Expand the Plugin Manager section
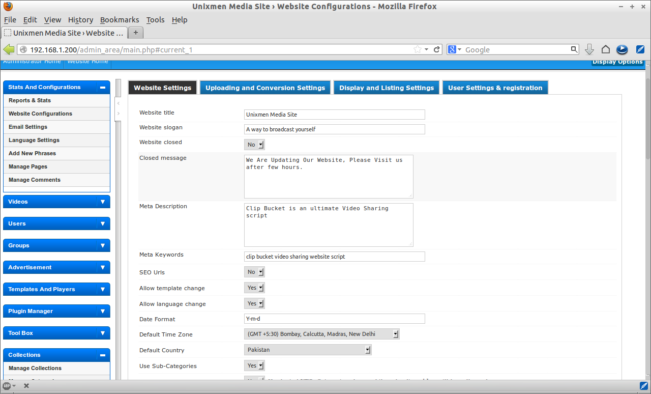This screenshot has width=651, height=394. point(103,311)
